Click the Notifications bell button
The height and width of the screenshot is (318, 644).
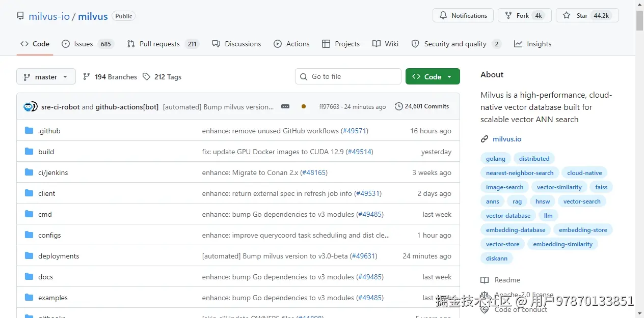[x=463, y=15]
